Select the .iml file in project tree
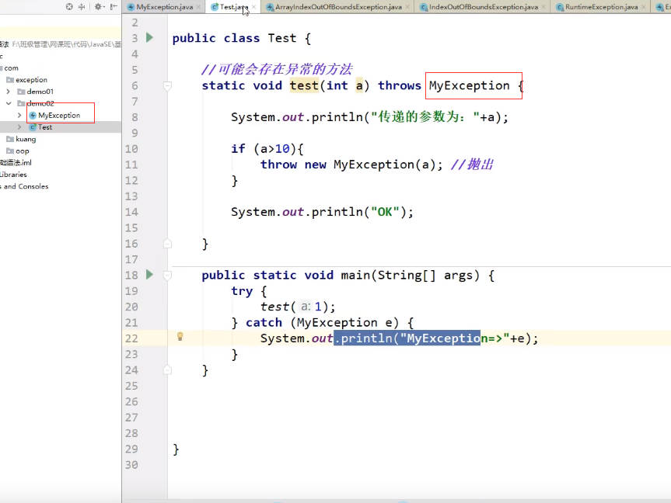The width and height of the screenshot is (671, 503). coord(16,162)
